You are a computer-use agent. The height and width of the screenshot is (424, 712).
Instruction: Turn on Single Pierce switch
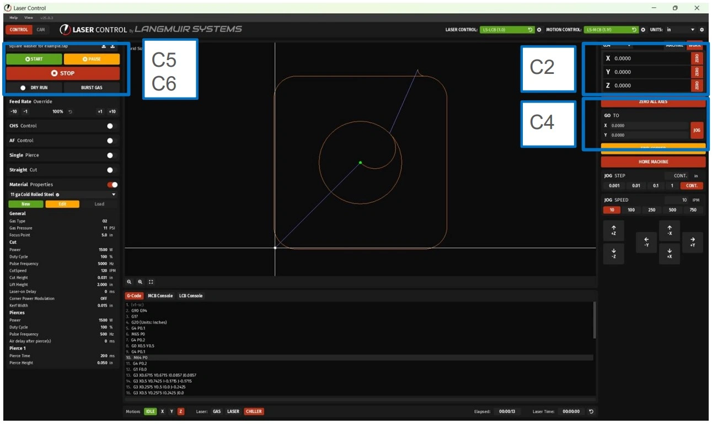(x=111, y=155)
